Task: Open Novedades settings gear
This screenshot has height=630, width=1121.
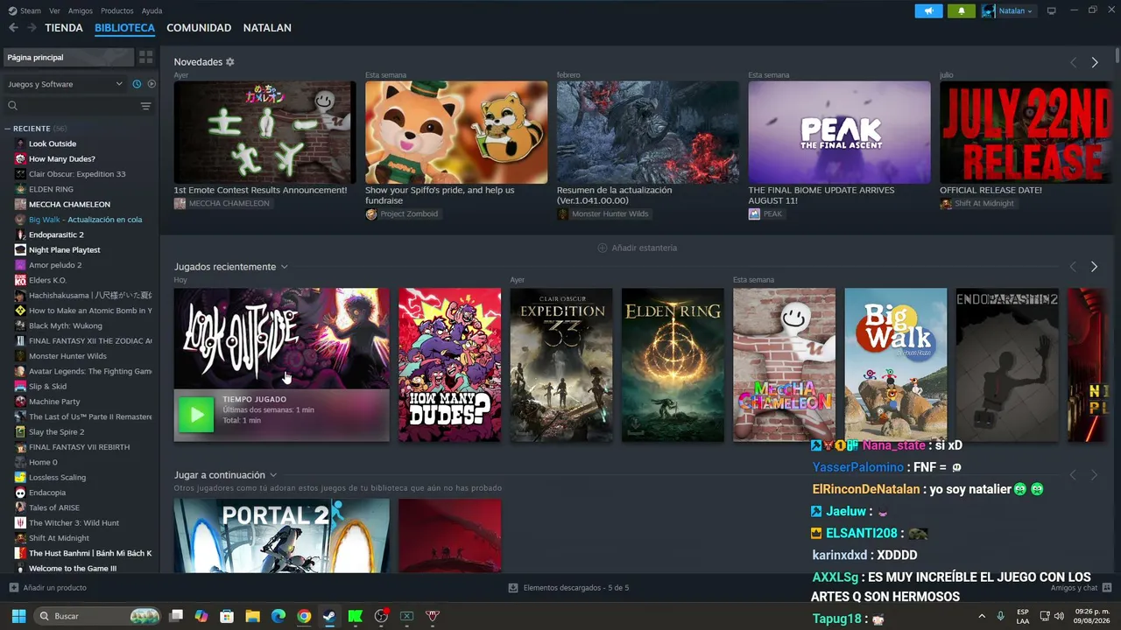Action: point(230,62)
